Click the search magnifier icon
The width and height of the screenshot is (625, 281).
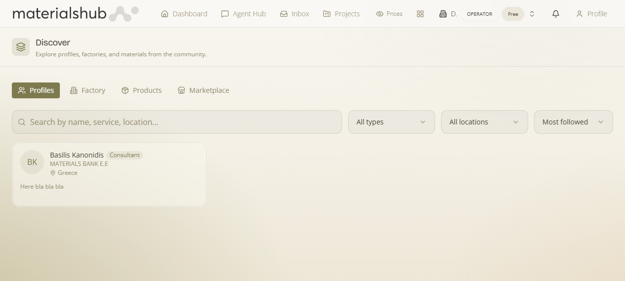22,122
